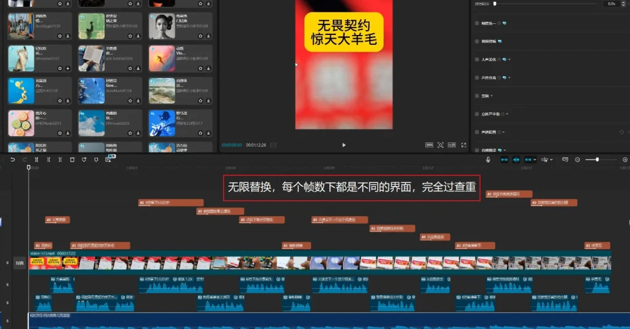
Task: Enable the 响度统一 loudness checkbox
Action: coord(477,23)
